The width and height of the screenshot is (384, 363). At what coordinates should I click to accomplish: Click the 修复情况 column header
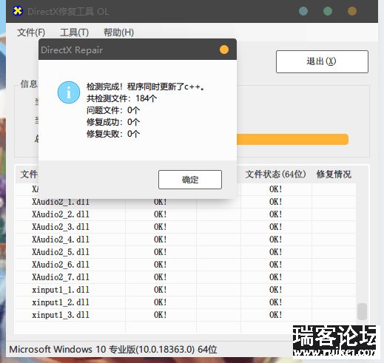pyautogui.click(x=334, y=174)
